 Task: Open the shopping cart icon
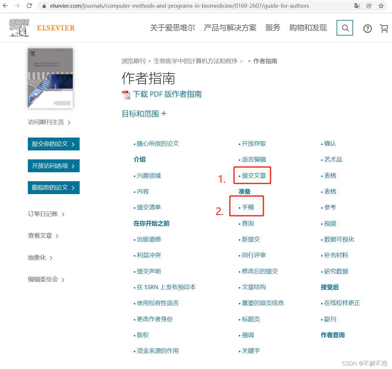(x=384, y=28)
